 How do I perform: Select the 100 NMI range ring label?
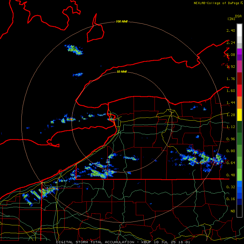pyautogui.click(x=122, y=21)
